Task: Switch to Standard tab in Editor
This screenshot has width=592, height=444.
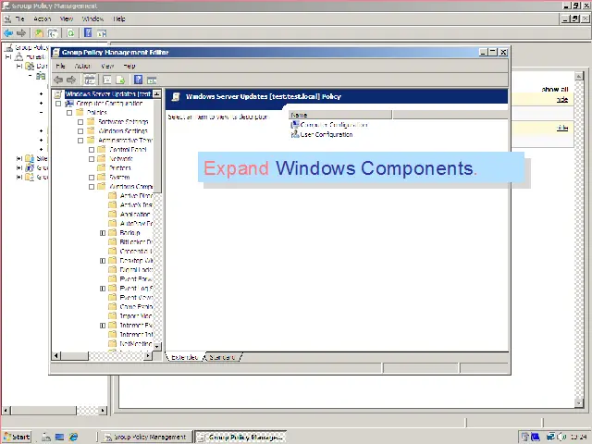Action: pyautogui.click(x=222, y=357)
